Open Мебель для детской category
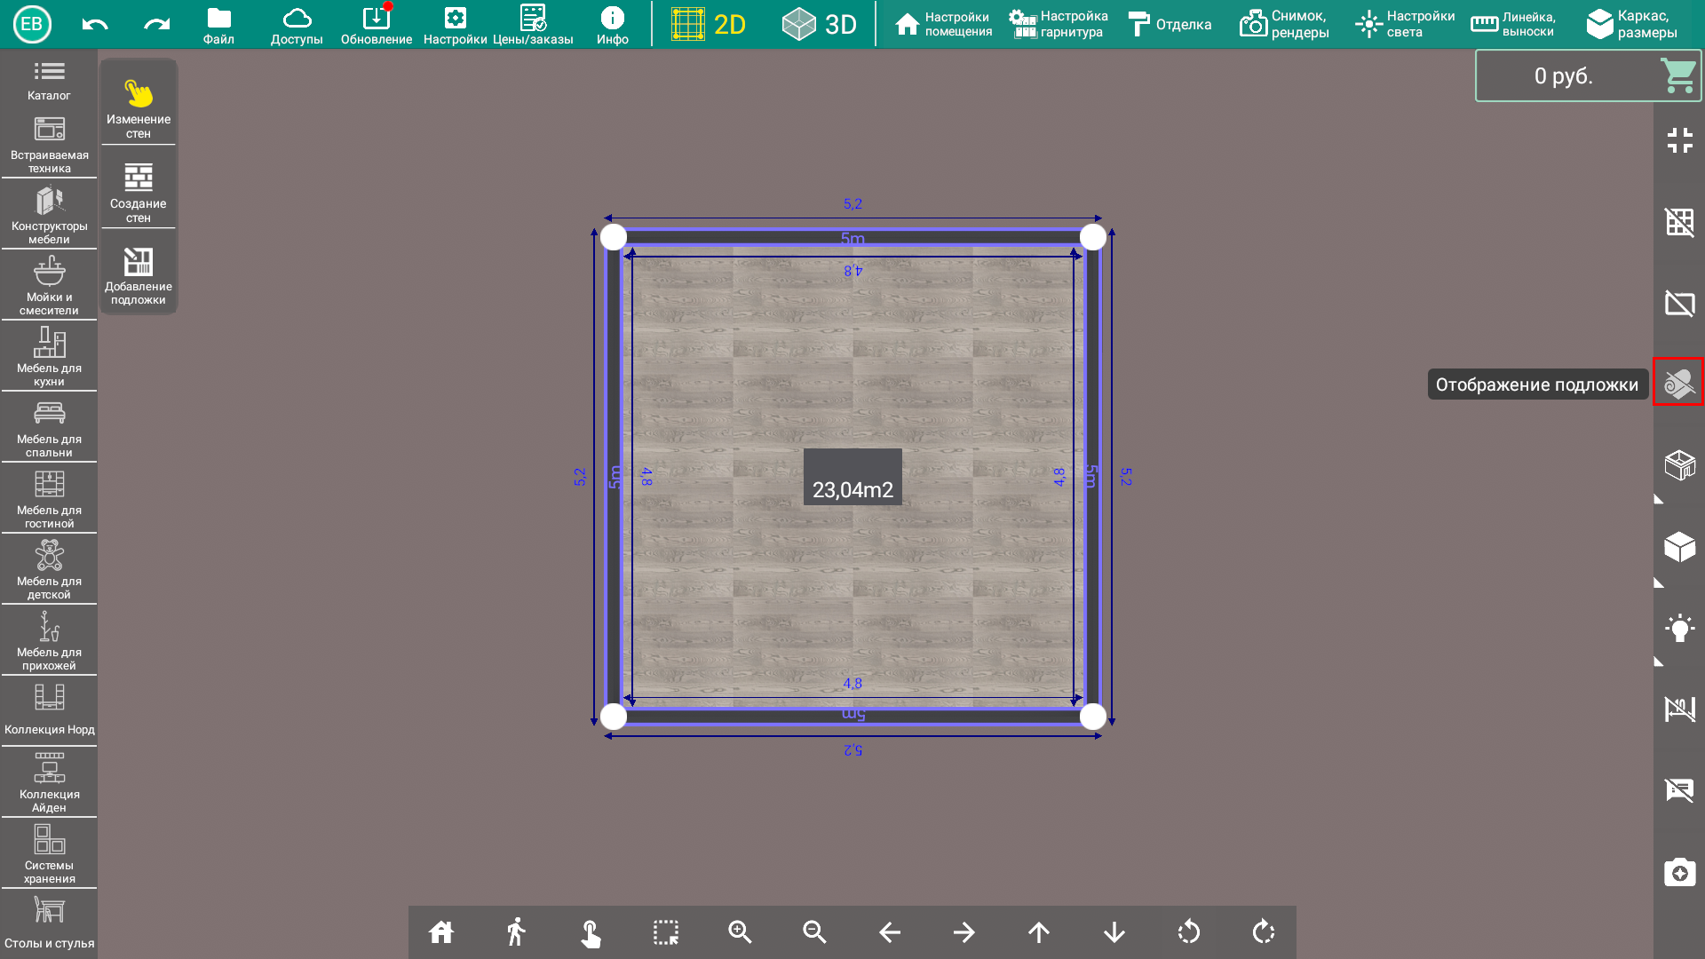Screen dimensions: 1705x959 point(49,570)
